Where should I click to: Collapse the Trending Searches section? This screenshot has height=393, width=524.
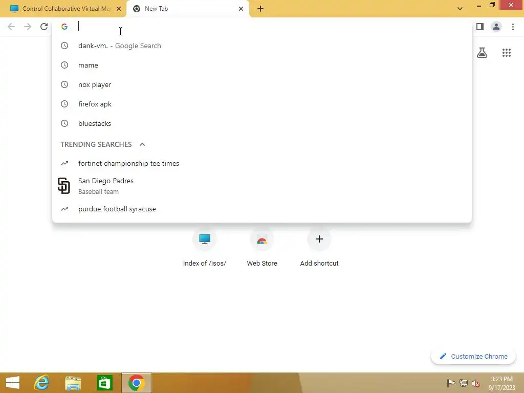tap(142, 144)
